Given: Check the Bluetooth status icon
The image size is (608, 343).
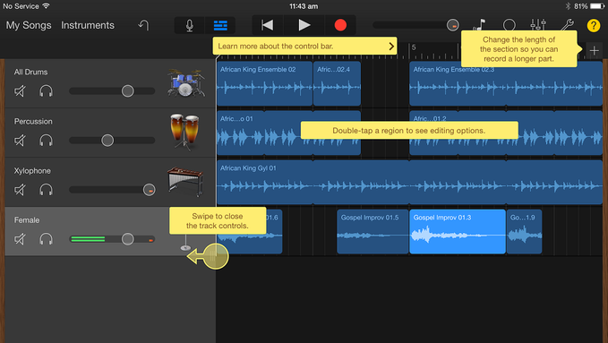Looking at the screenshot, I should tap(568, 6).
